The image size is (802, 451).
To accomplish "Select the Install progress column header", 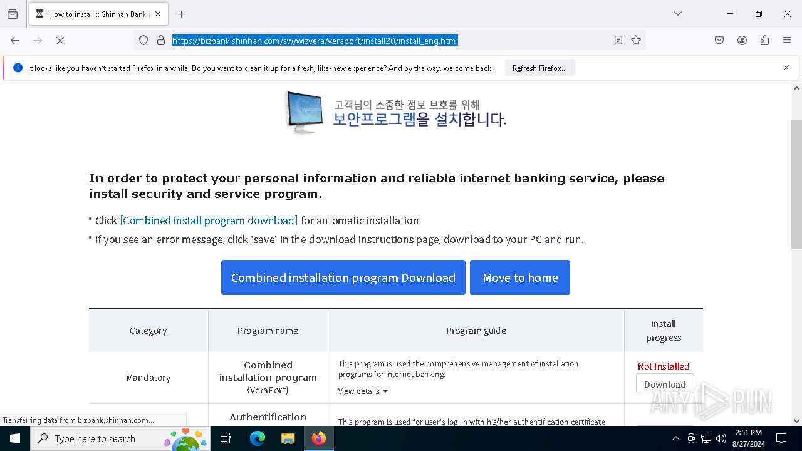I will tap(664, 331).
